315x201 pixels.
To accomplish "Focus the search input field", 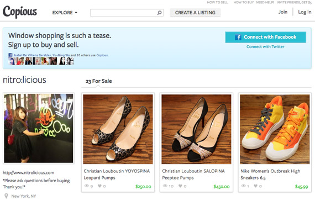I will coord(127,13).
